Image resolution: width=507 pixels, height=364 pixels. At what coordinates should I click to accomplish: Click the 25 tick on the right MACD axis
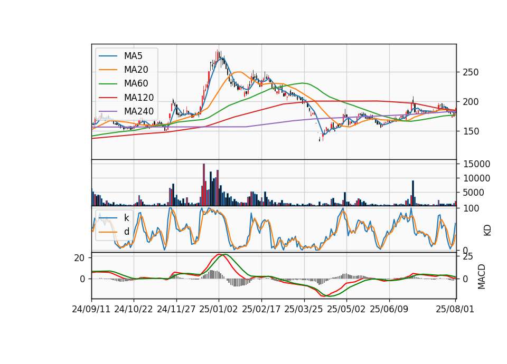(x=468, y=256)
